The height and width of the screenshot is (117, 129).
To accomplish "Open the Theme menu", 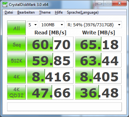I will [45, 12].
